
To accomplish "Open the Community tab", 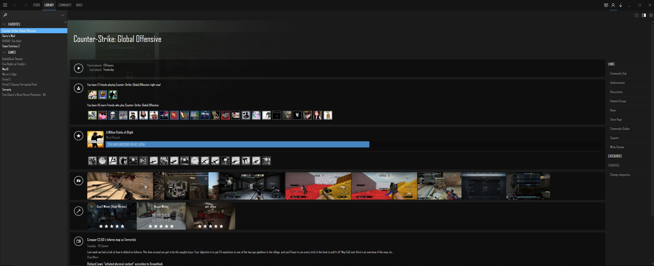I will 65,5.
